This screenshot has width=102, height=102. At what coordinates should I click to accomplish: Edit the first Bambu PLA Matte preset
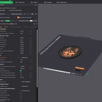pyautogui.click(x=15, y=18)
